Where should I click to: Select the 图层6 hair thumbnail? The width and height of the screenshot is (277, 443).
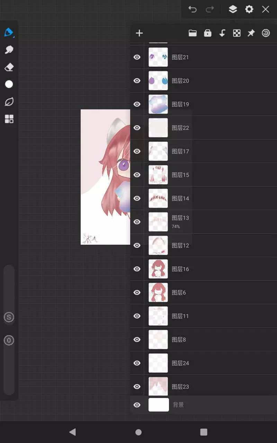point(158,292)
